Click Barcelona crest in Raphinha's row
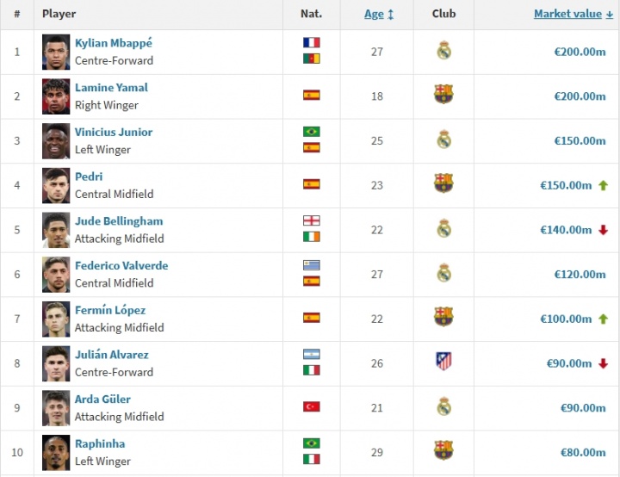620x477 pixels. click(443, 451)
